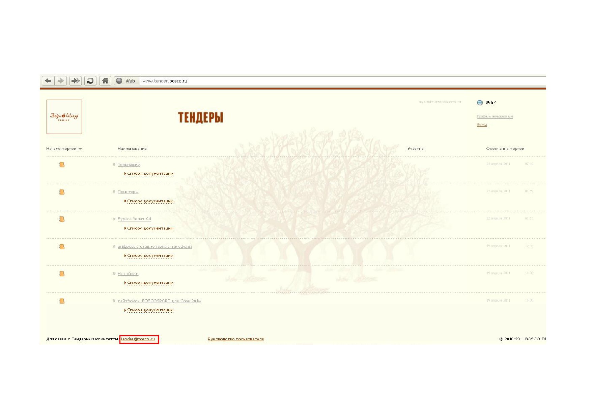591x417 pixels.
Task: Click the © 2010-2011 BOSCO copyright text
Action: [x=523, y=339]
